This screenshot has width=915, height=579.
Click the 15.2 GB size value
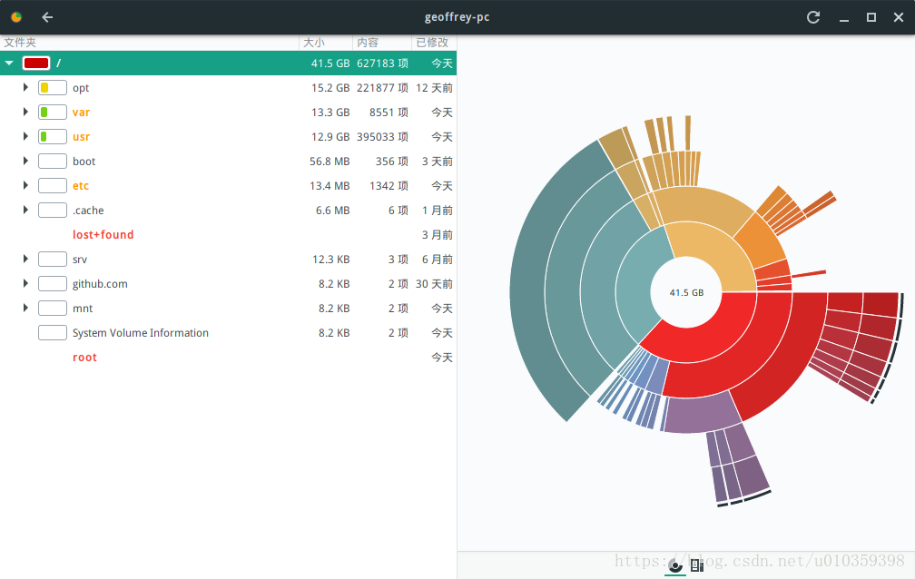[330, 87]
